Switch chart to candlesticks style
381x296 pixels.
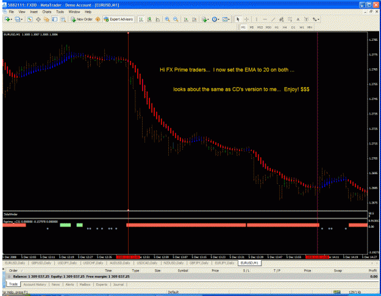click(149, 19)
